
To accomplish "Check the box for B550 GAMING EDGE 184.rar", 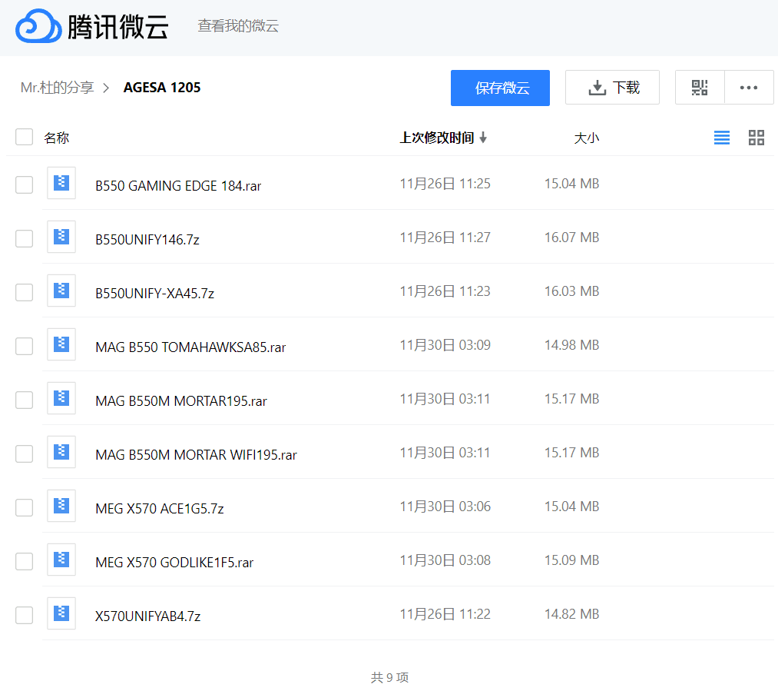I will [x=25, y=184].
